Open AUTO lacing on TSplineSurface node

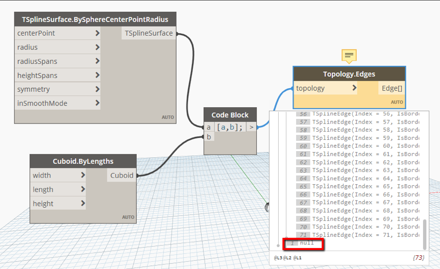point(168,117)
